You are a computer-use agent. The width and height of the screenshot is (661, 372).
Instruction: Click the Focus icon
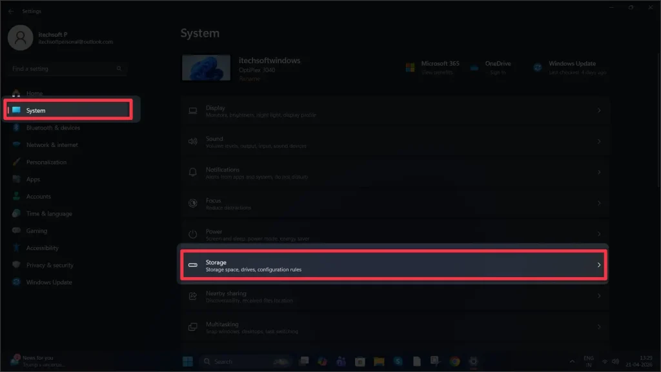point(192,203)
